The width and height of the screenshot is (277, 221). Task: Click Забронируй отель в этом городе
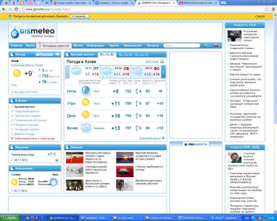pos(35,139)
